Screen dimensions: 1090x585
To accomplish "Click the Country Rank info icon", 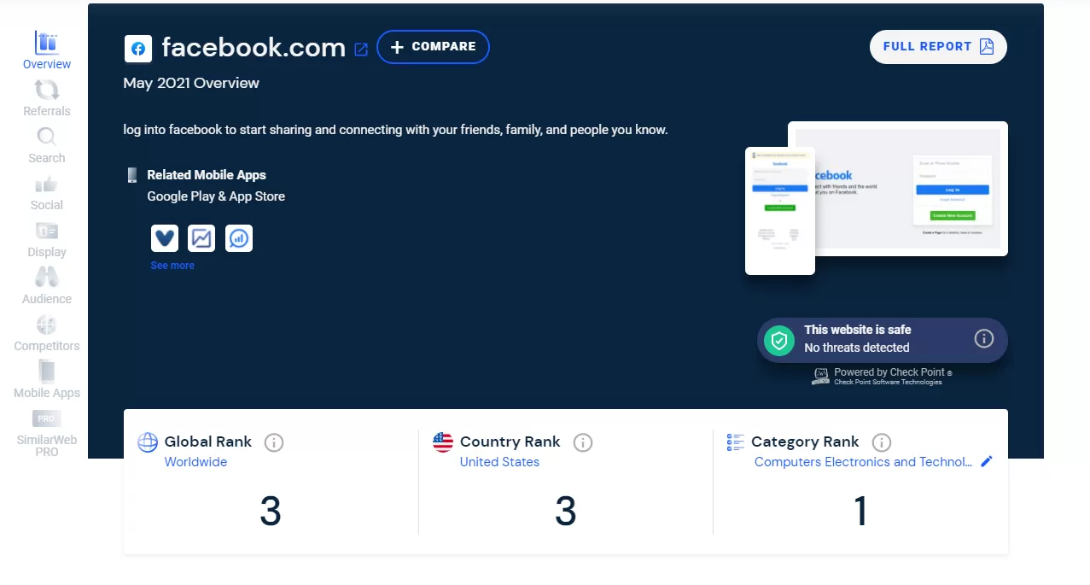I will [583, 442].
